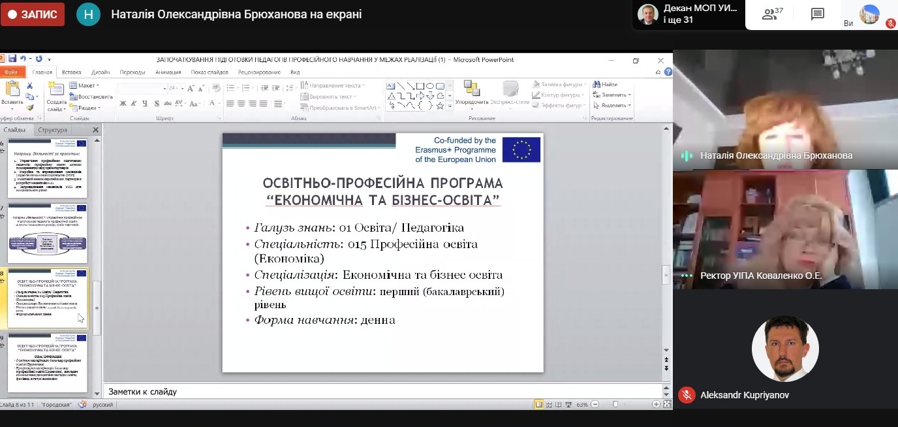Click the Undo arrow icon
Viewport: 898px width, 427px height.
[23, 59]
